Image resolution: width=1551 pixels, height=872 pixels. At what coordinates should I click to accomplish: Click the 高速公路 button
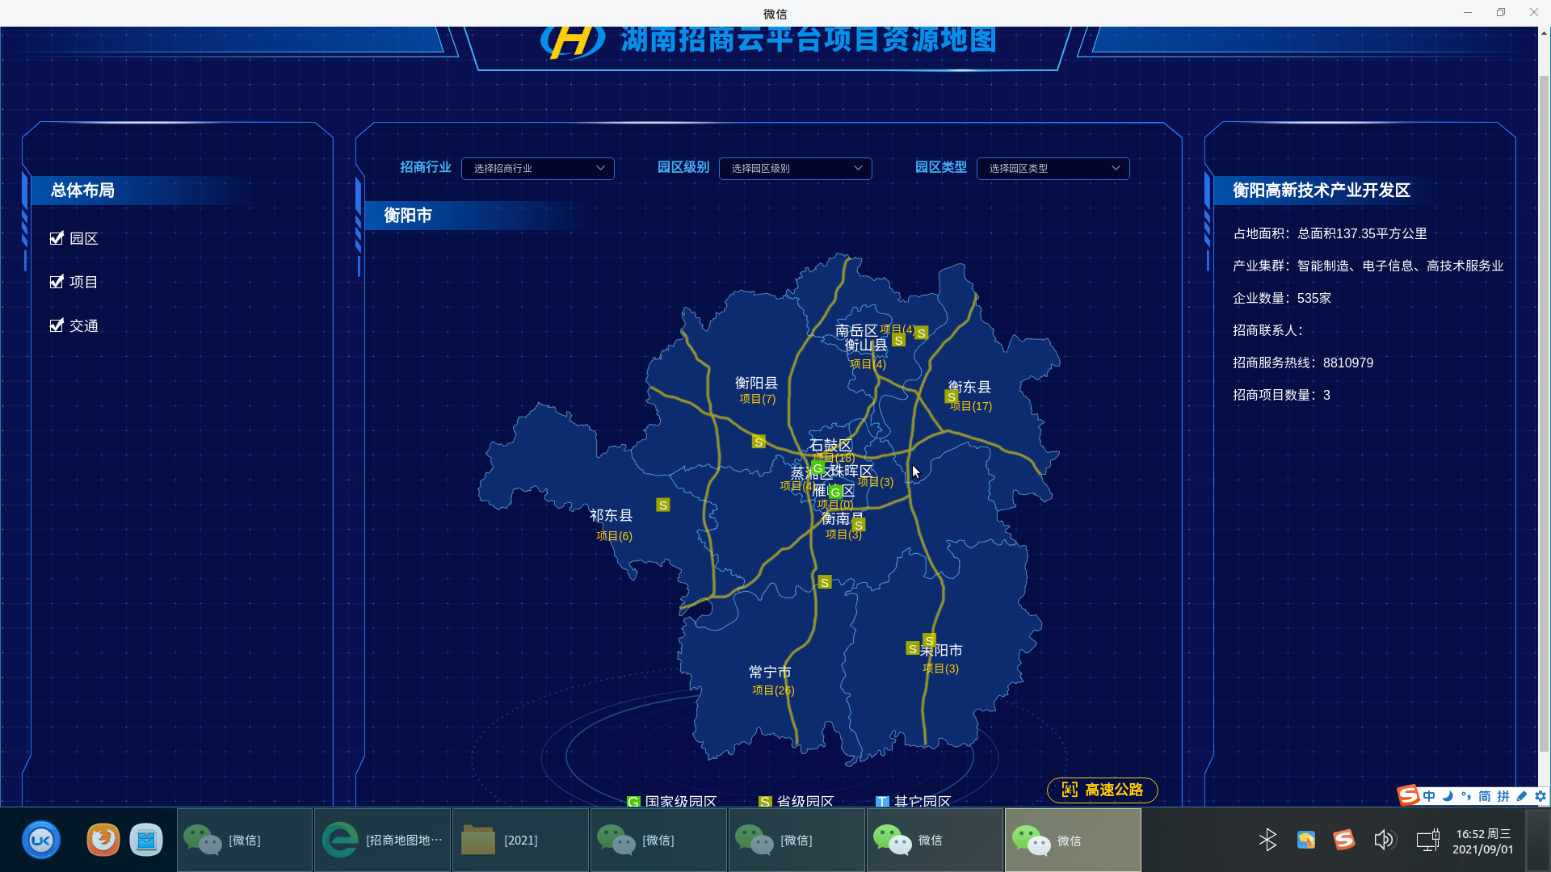1102,790
